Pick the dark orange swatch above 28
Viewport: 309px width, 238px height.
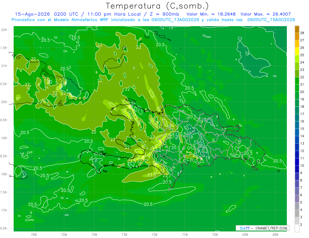point(297,29)
